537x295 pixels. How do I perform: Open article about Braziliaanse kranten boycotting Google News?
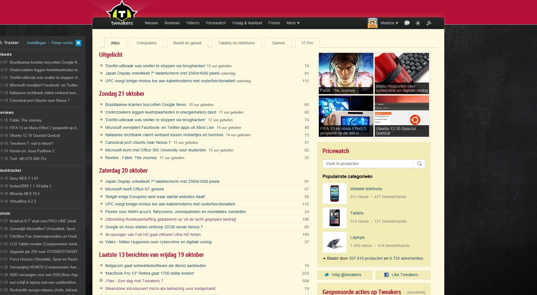[x=146, y=105]
